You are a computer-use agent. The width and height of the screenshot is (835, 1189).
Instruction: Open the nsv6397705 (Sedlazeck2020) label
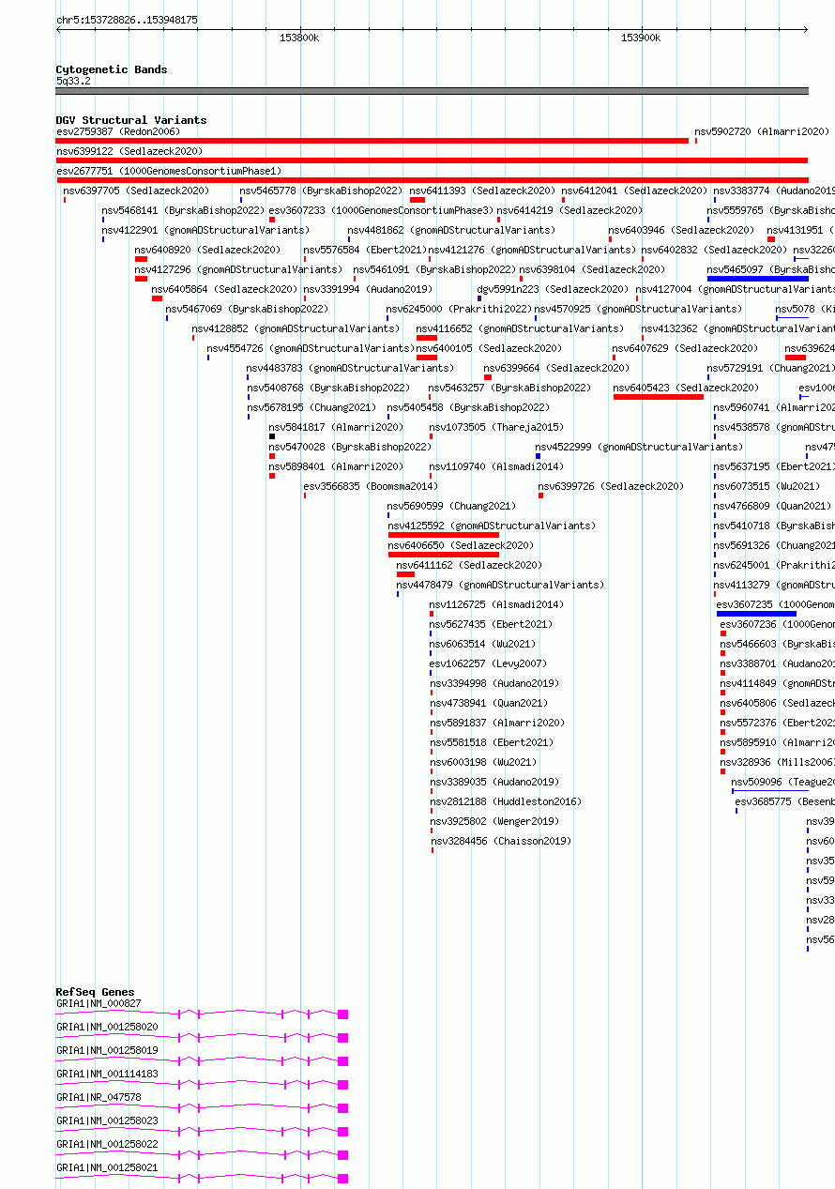pos(136,191)
